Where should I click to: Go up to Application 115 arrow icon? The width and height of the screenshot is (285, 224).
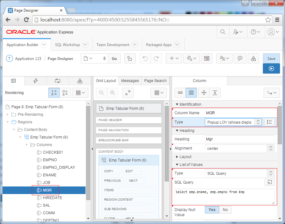(9, 58)
